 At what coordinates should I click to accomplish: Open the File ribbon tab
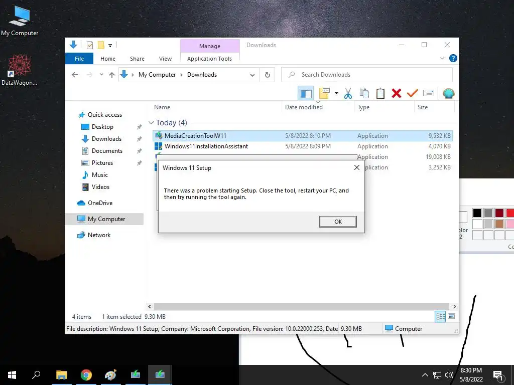click(79, 59)
